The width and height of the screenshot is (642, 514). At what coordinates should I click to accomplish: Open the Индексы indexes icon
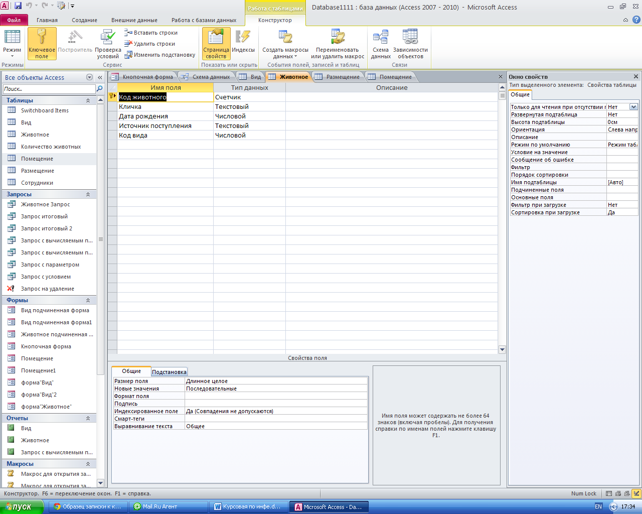[x=243, y=42]
